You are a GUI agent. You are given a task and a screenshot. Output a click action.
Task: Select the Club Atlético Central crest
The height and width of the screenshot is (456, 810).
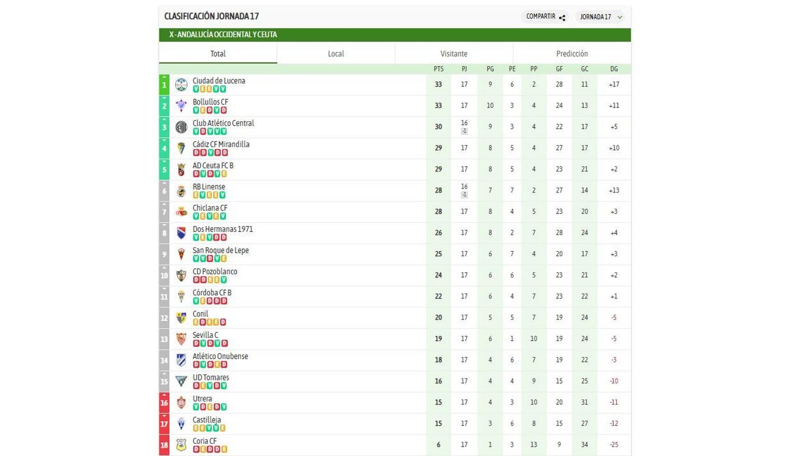point(182,126)
